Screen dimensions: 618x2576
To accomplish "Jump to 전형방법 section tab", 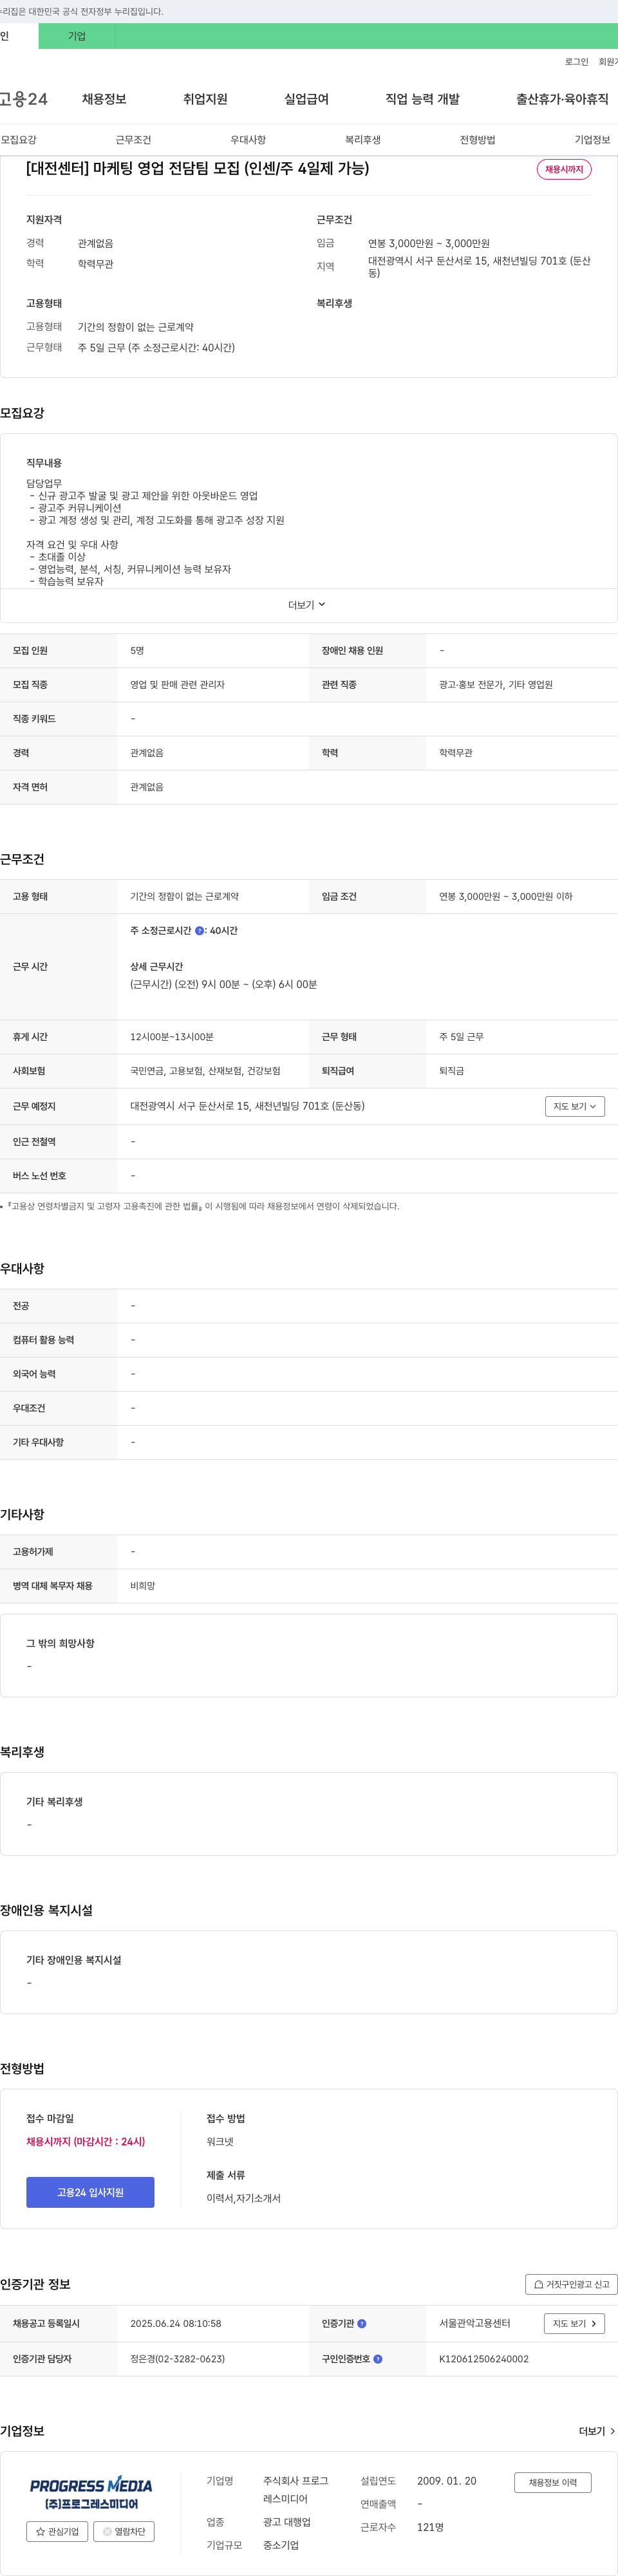I will point(477,140).
